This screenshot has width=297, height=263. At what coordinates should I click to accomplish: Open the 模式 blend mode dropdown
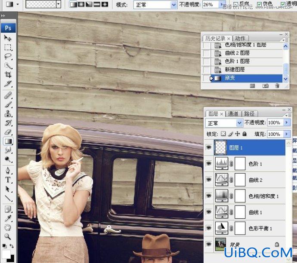(155, 5)
